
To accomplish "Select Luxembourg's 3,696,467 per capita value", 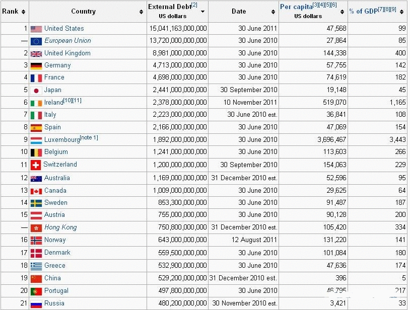I will (332, 140).
